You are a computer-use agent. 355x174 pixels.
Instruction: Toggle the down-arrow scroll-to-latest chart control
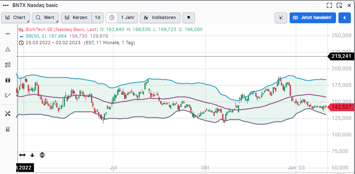[32, 155]
